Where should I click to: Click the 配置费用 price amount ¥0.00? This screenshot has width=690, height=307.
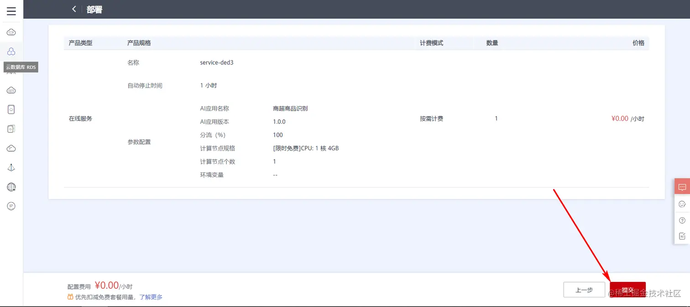tap(106, 285)
